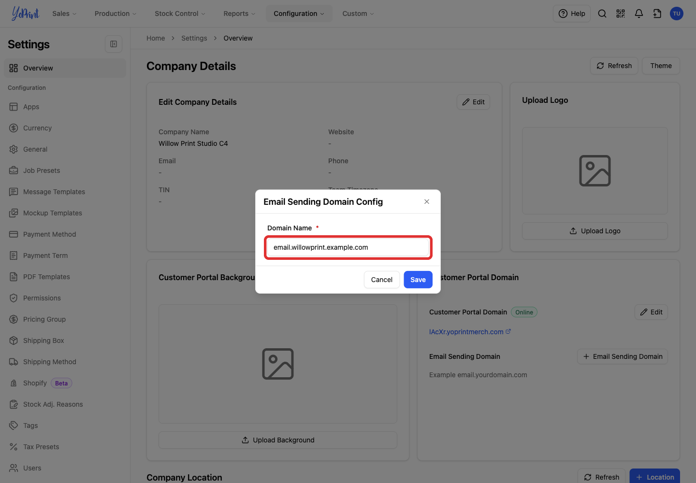Open Users settings
The height and width of the screenshot is (483, 696).
click(x=65, y=468)
